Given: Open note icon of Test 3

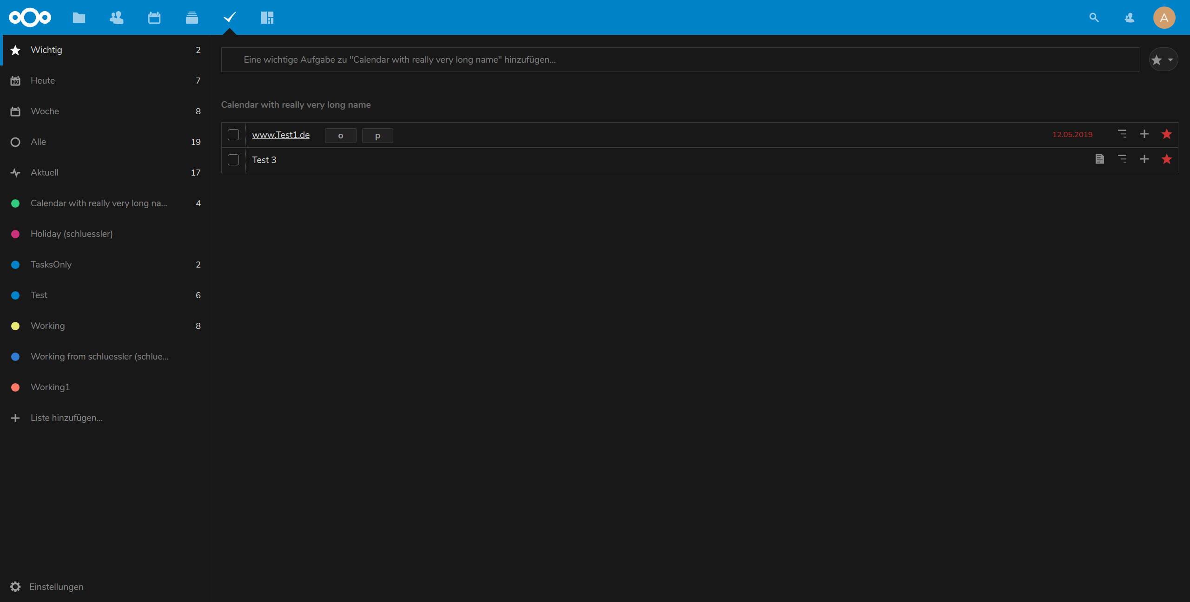Looking at the screenshot, I should 1100,159.
